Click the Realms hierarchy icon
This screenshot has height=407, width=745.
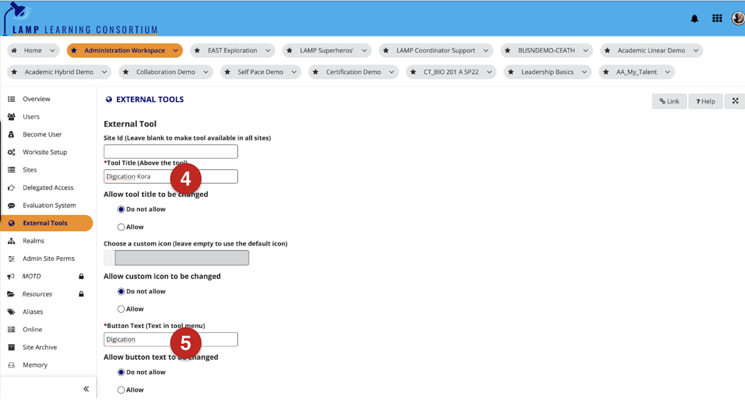(12, 241)
